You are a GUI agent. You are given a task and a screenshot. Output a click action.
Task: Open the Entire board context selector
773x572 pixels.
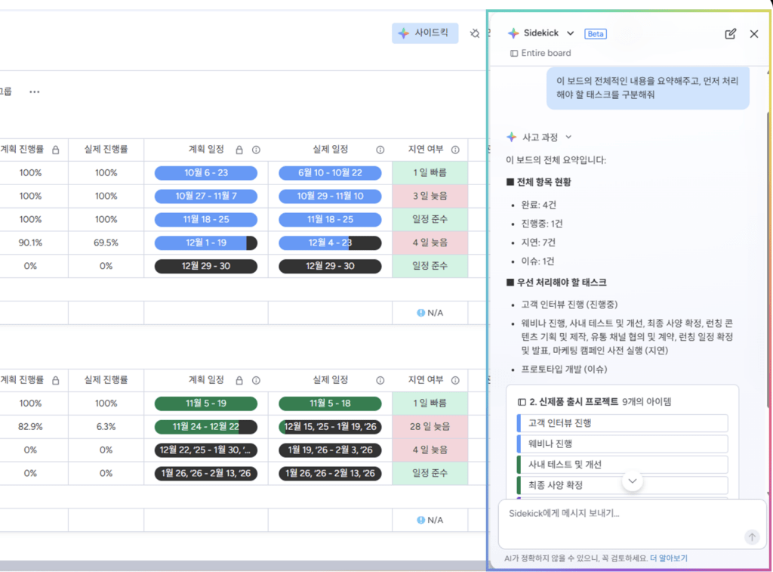pos(540,53)
